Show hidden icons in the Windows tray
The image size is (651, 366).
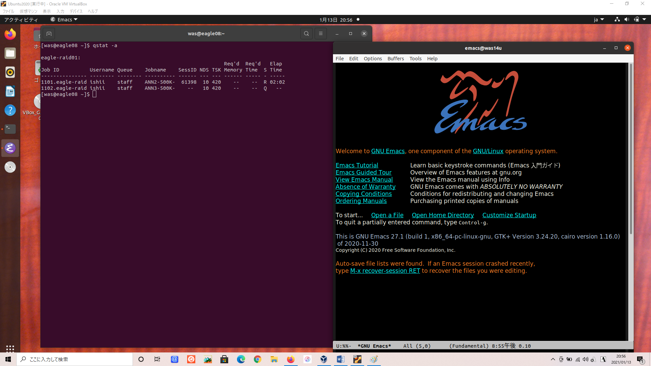point(553,359)
